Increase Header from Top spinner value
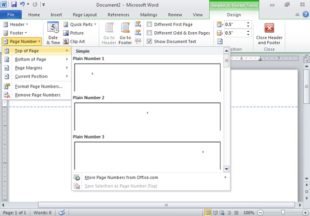 click(248, 23)
